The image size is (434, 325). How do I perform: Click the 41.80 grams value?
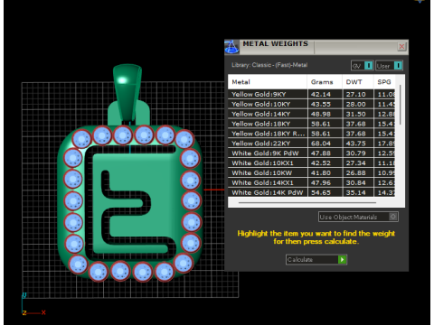(321, 173)
